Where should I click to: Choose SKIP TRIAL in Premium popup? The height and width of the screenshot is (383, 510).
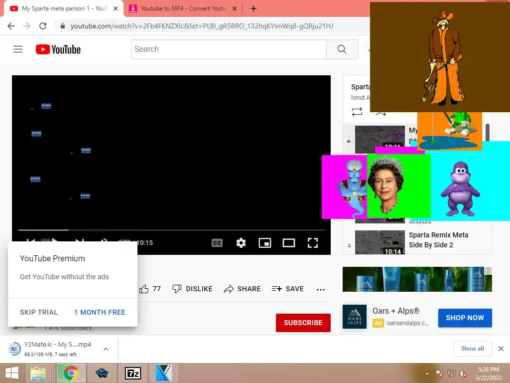(x=39, y=312)
